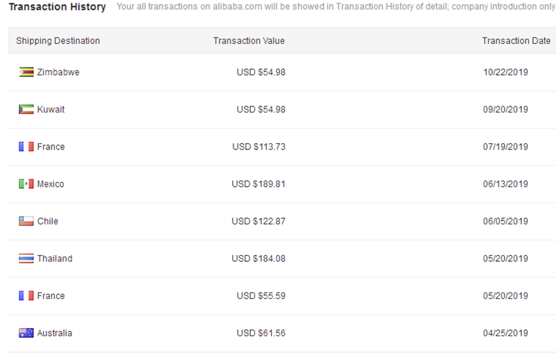556x353 pixels.
Task: Click the Transaction Date column header
Action: (516, 41)
